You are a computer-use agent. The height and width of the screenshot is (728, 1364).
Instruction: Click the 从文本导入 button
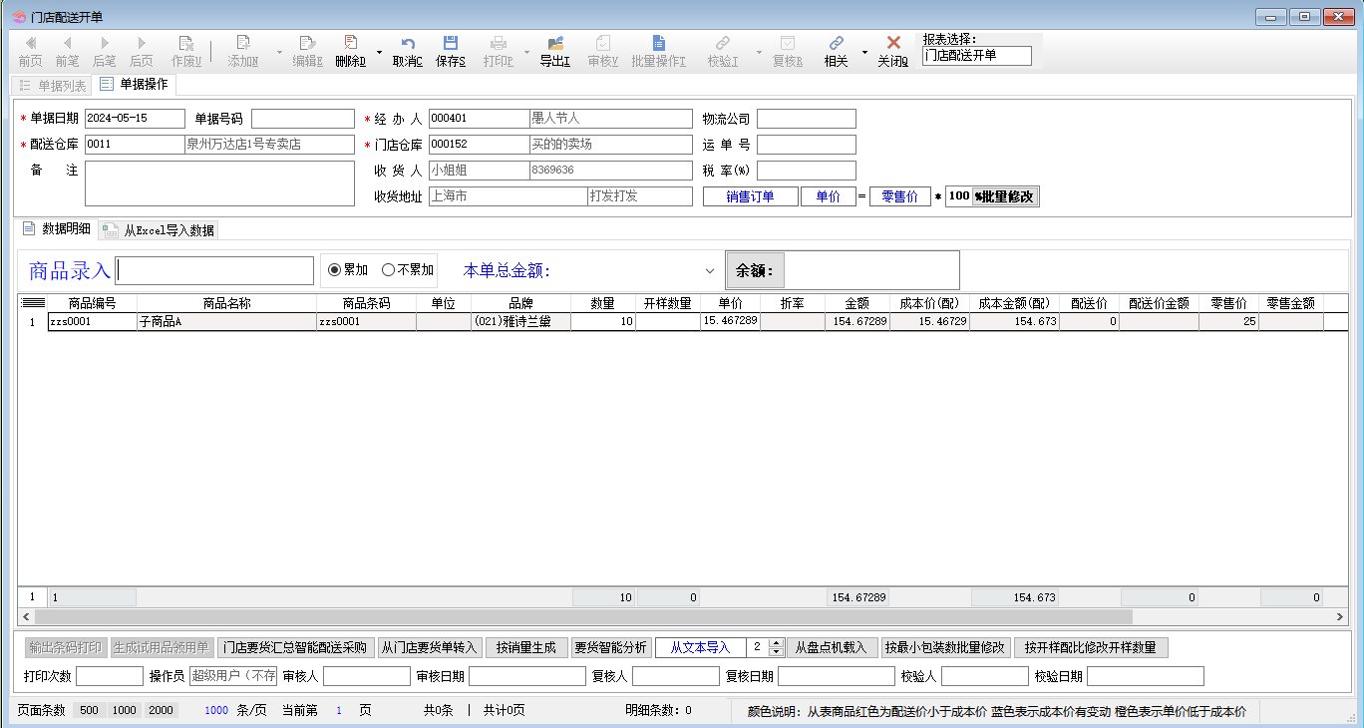pos(700,647)
